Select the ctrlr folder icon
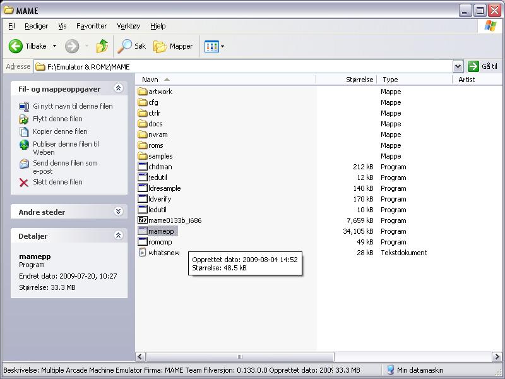The height and width of the screenshot is (379, 505). tap(143, 113)
